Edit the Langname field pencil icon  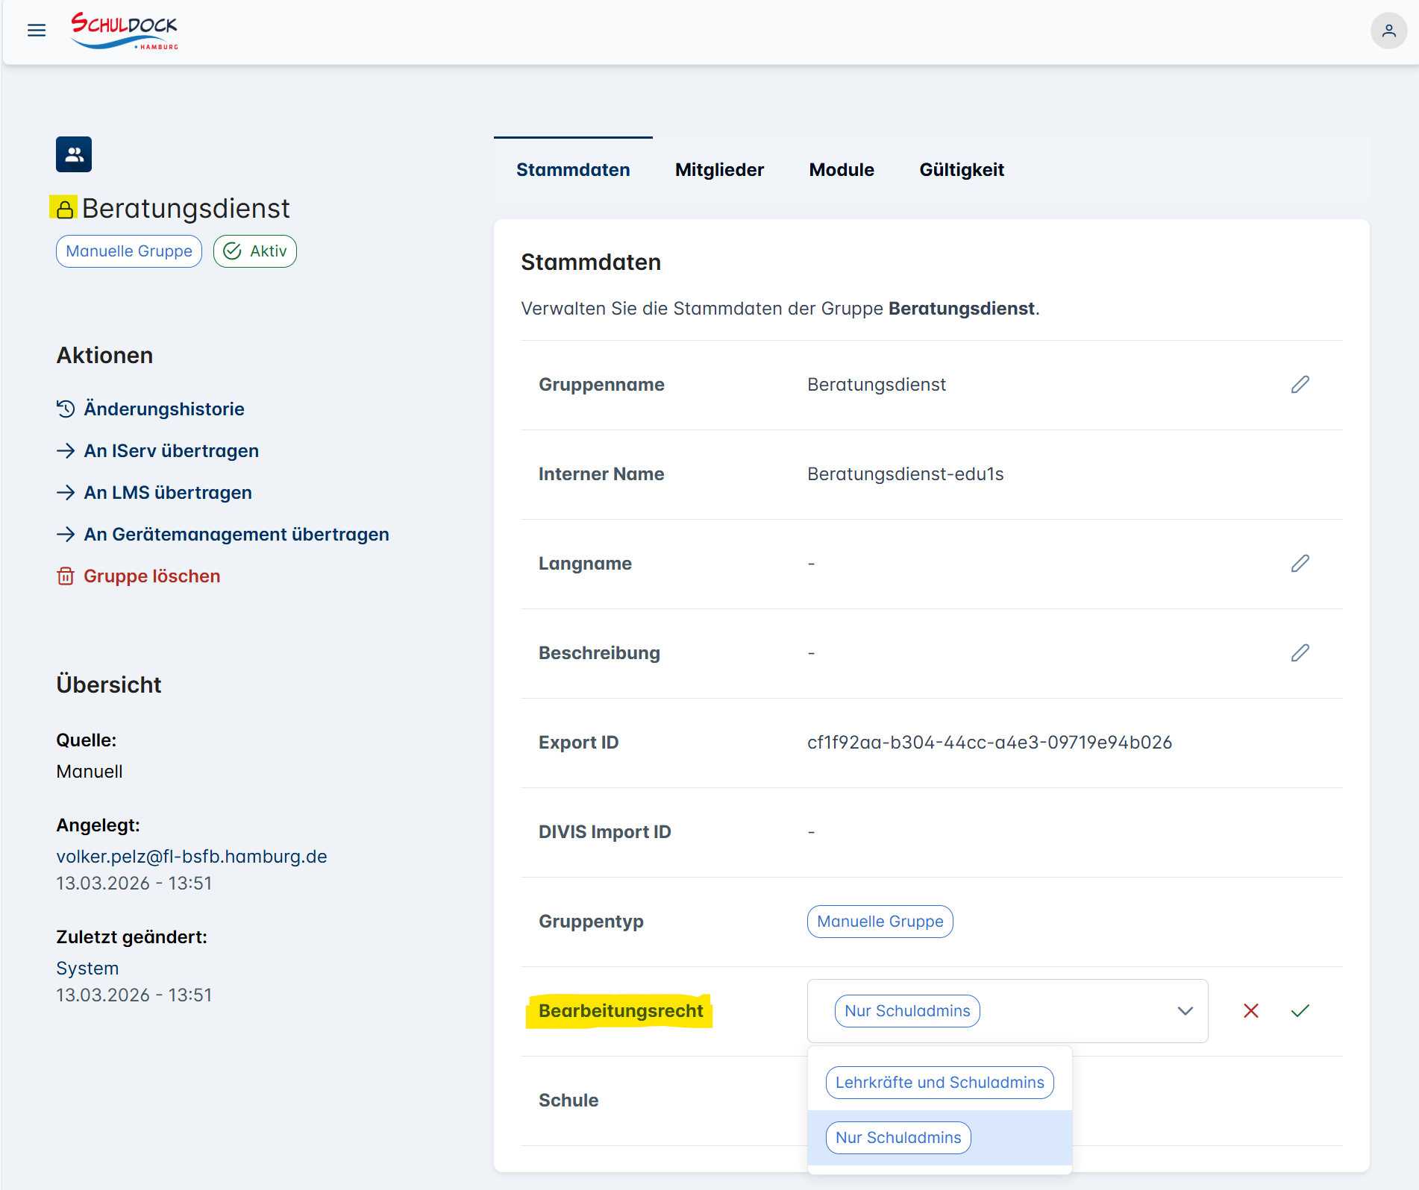1300,564
